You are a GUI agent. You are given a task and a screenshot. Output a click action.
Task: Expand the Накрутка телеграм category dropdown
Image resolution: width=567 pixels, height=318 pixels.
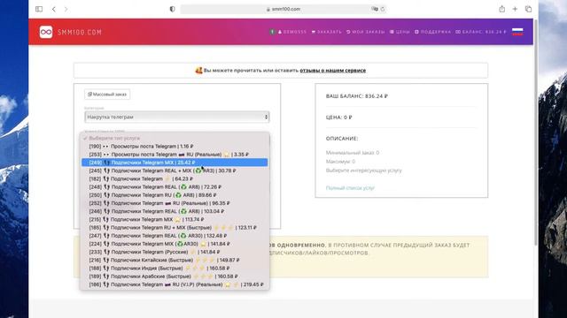point(177,117)
